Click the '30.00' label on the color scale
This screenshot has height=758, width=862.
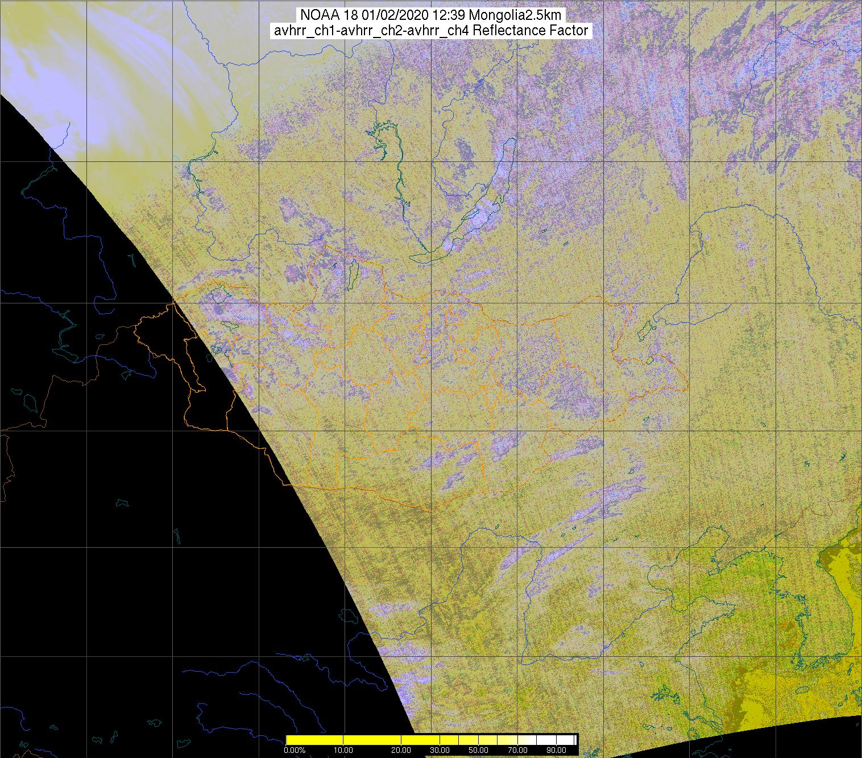click(x=440, y=750)
